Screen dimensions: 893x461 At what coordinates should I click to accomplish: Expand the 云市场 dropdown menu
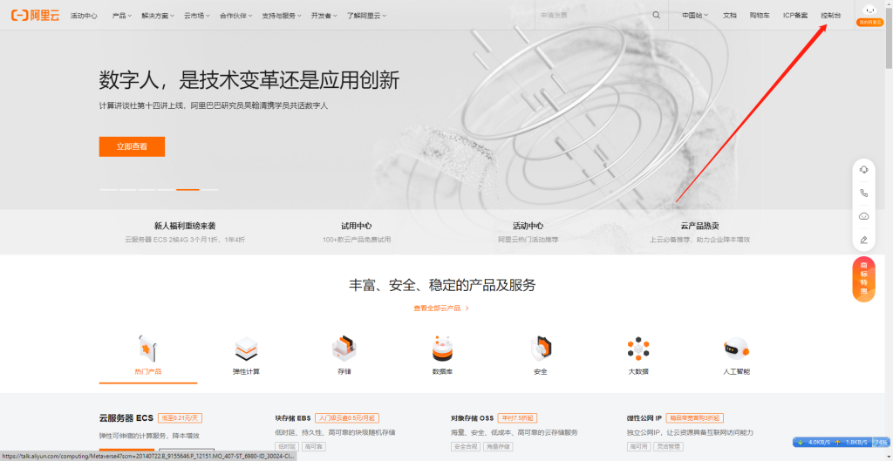pos(197,16)
